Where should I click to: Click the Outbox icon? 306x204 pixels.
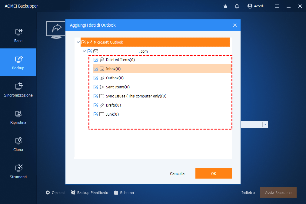[x=102, y=78]
